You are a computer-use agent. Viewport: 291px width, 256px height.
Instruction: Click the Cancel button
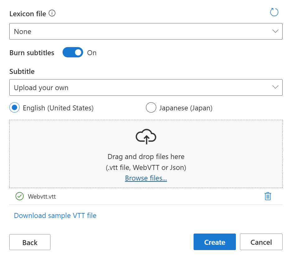(261, 242)
